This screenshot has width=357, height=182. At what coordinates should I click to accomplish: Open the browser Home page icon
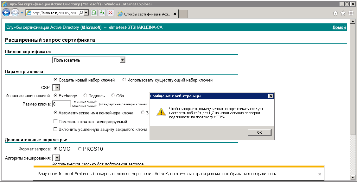pos(335,13)
